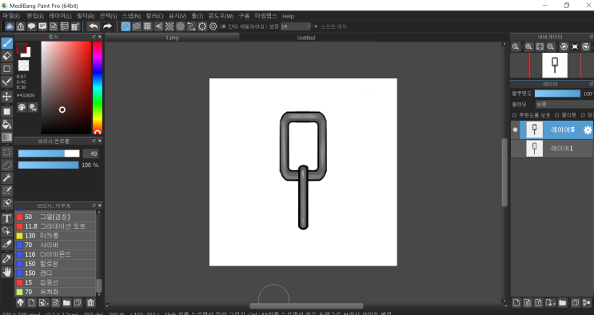Close the 컬러 panel
Image resolution: width=594 pixels, height=315 pixels.
point(100,37)
